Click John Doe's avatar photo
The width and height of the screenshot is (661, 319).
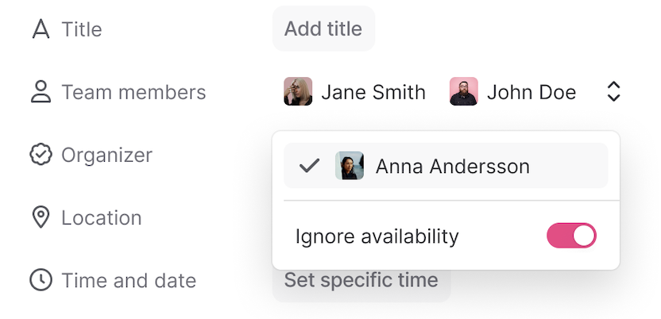pos(463,92)
